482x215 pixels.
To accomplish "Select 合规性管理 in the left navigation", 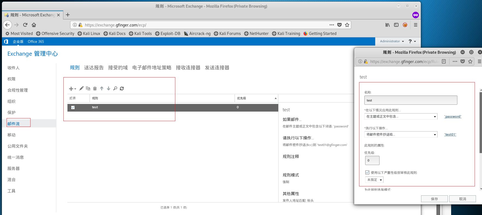I will click(x=17, y=90).
